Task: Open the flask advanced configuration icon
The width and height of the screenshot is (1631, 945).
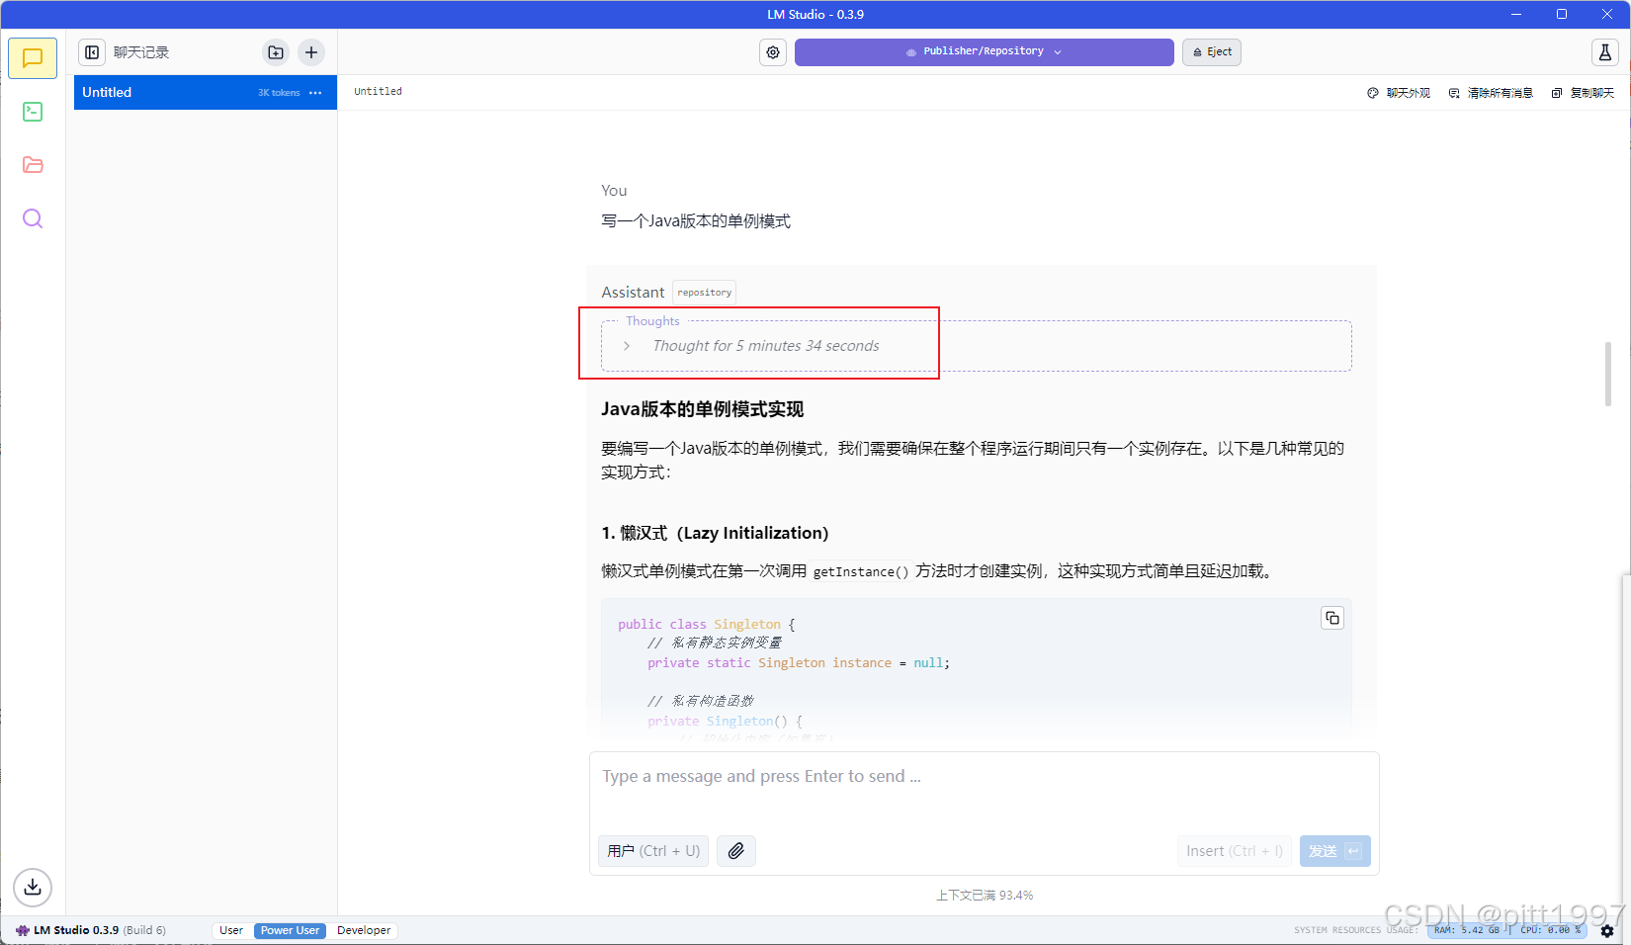Action: pyautogui.click(x=1605, y=52)
